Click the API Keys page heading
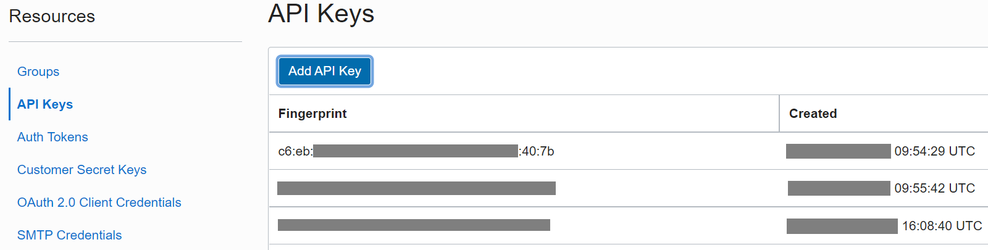Image resolution: width=988 pixels, height=250 pixels. 321,14
